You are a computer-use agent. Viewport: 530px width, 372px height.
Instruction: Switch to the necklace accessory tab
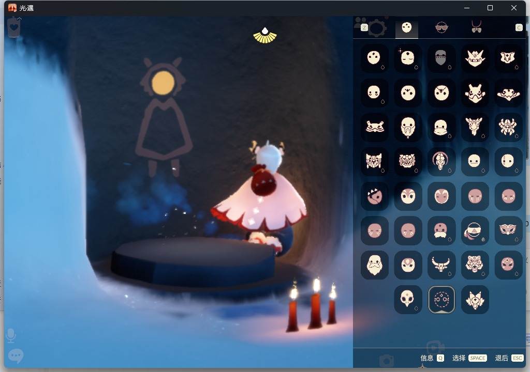pos(476,27)
